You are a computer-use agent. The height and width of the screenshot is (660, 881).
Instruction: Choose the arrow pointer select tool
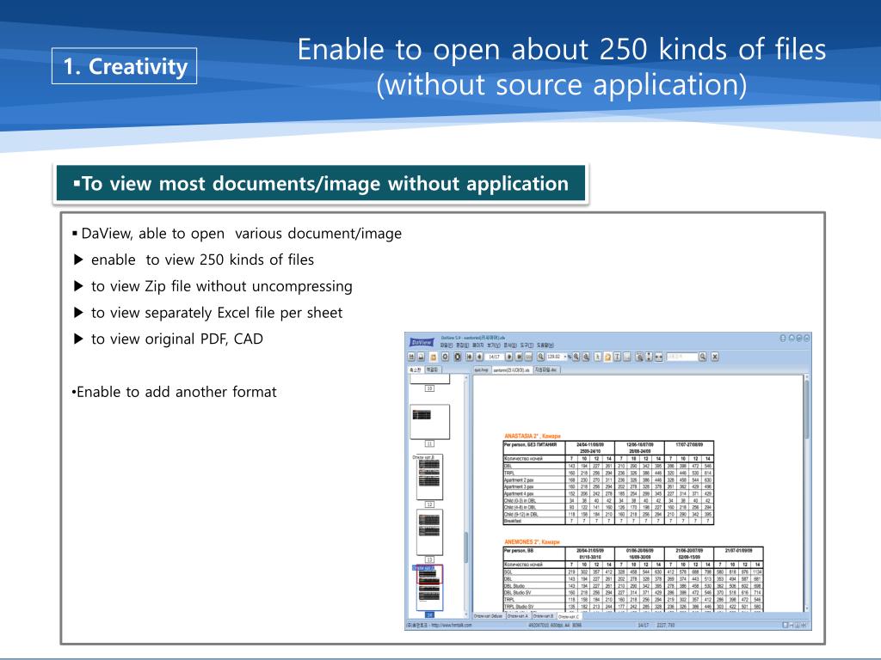598,357
